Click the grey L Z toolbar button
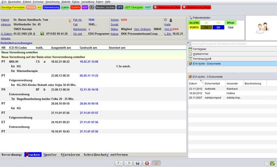 (x=92, y=7)
